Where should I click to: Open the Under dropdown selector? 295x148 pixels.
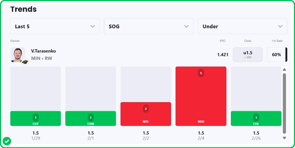click(x=242, y=26)
